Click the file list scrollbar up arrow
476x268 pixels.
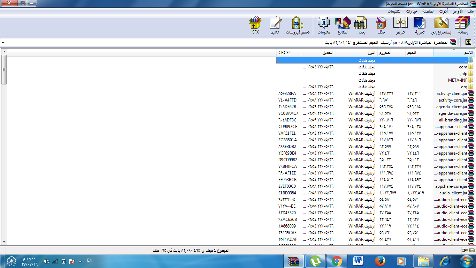click(x=4, y=52)
